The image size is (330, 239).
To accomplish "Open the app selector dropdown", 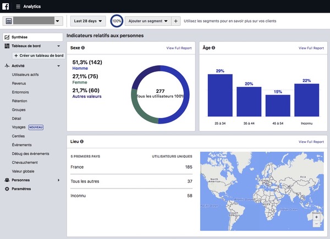I will pyautogui.click(x=32, y=21).
